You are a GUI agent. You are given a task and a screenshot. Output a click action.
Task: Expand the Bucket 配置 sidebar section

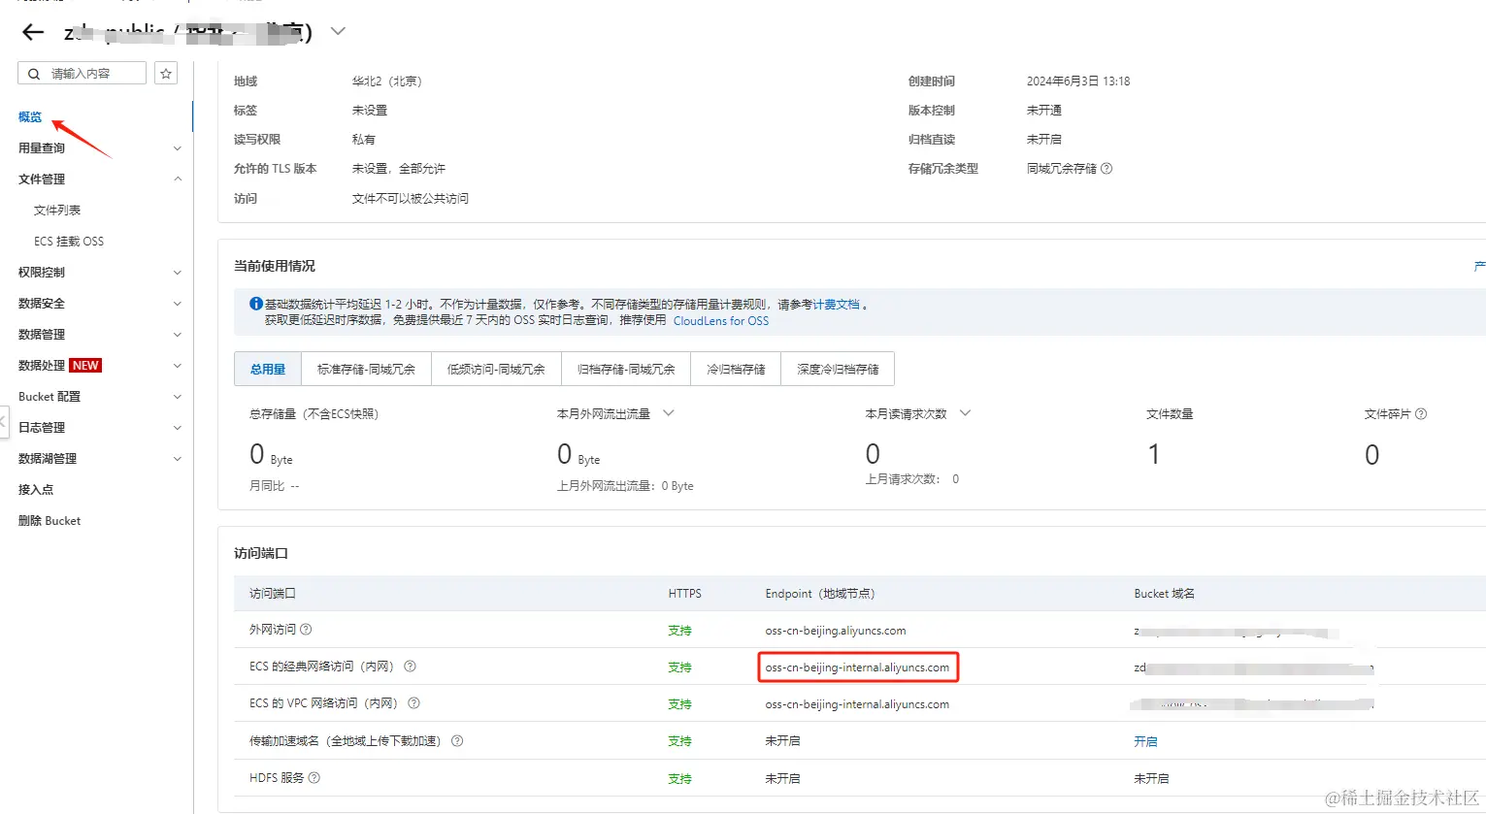[99, 397]
